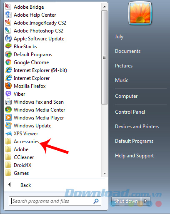
Task: Open Default Programs in the right pane
Action: click(x=134, y=141)
